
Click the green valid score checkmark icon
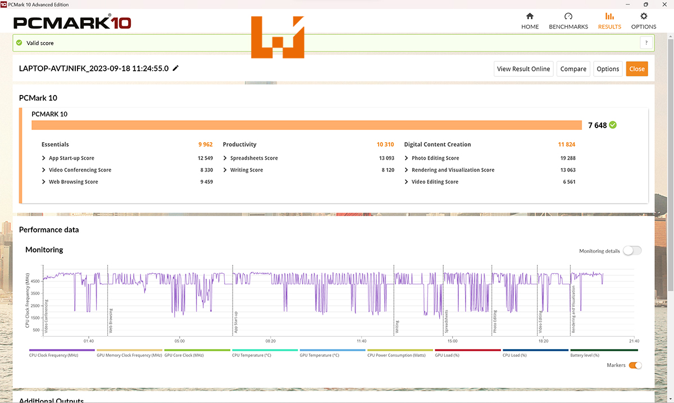[19, 43]
